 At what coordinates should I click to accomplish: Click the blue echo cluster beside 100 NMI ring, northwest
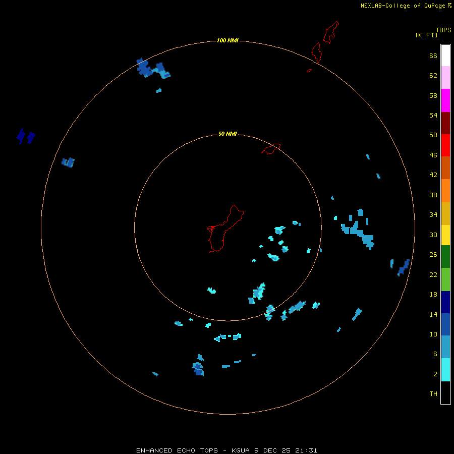(x=153, y=68)
